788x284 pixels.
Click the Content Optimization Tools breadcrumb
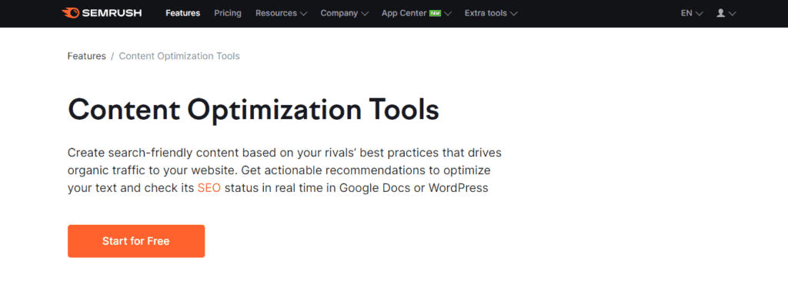coord(179,56)
